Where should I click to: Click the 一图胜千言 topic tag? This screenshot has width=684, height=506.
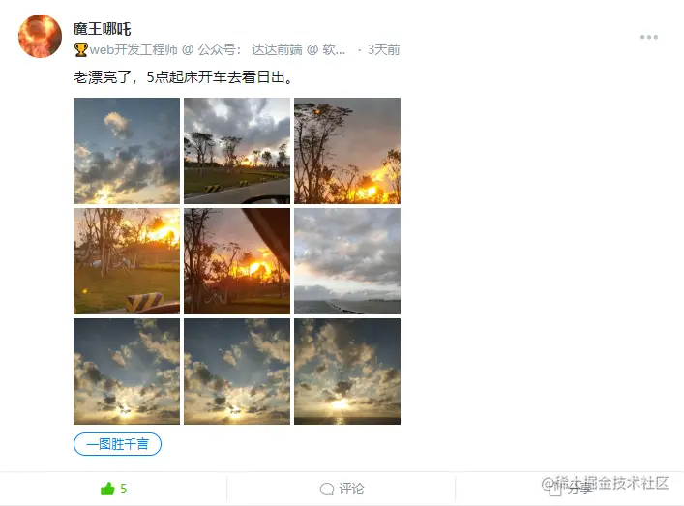[117, 444]
